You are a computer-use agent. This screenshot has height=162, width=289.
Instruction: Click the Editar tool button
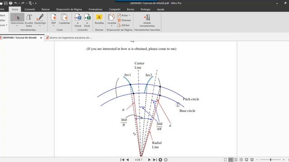click(x=3, y=20)
